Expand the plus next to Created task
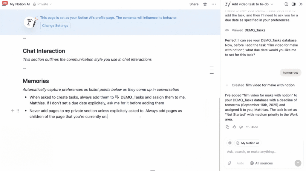The image size is (306, 171). (x=227, y=85)
